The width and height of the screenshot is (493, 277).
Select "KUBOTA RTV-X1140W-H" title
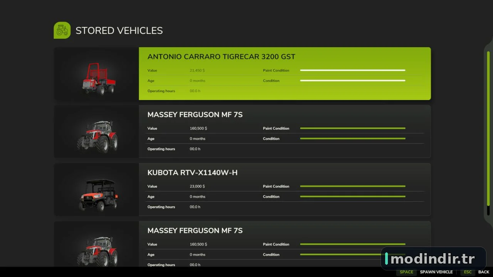click(193, 173)
